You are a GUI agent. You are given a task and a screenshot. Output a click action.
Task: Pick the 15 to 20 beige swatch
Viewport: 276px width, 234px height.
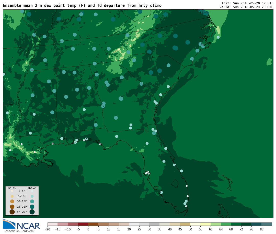[x=124, y=224]
